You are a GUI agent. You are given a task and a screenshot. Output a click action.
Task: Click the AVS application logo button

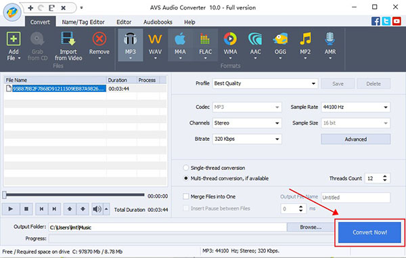pos(12,12)
